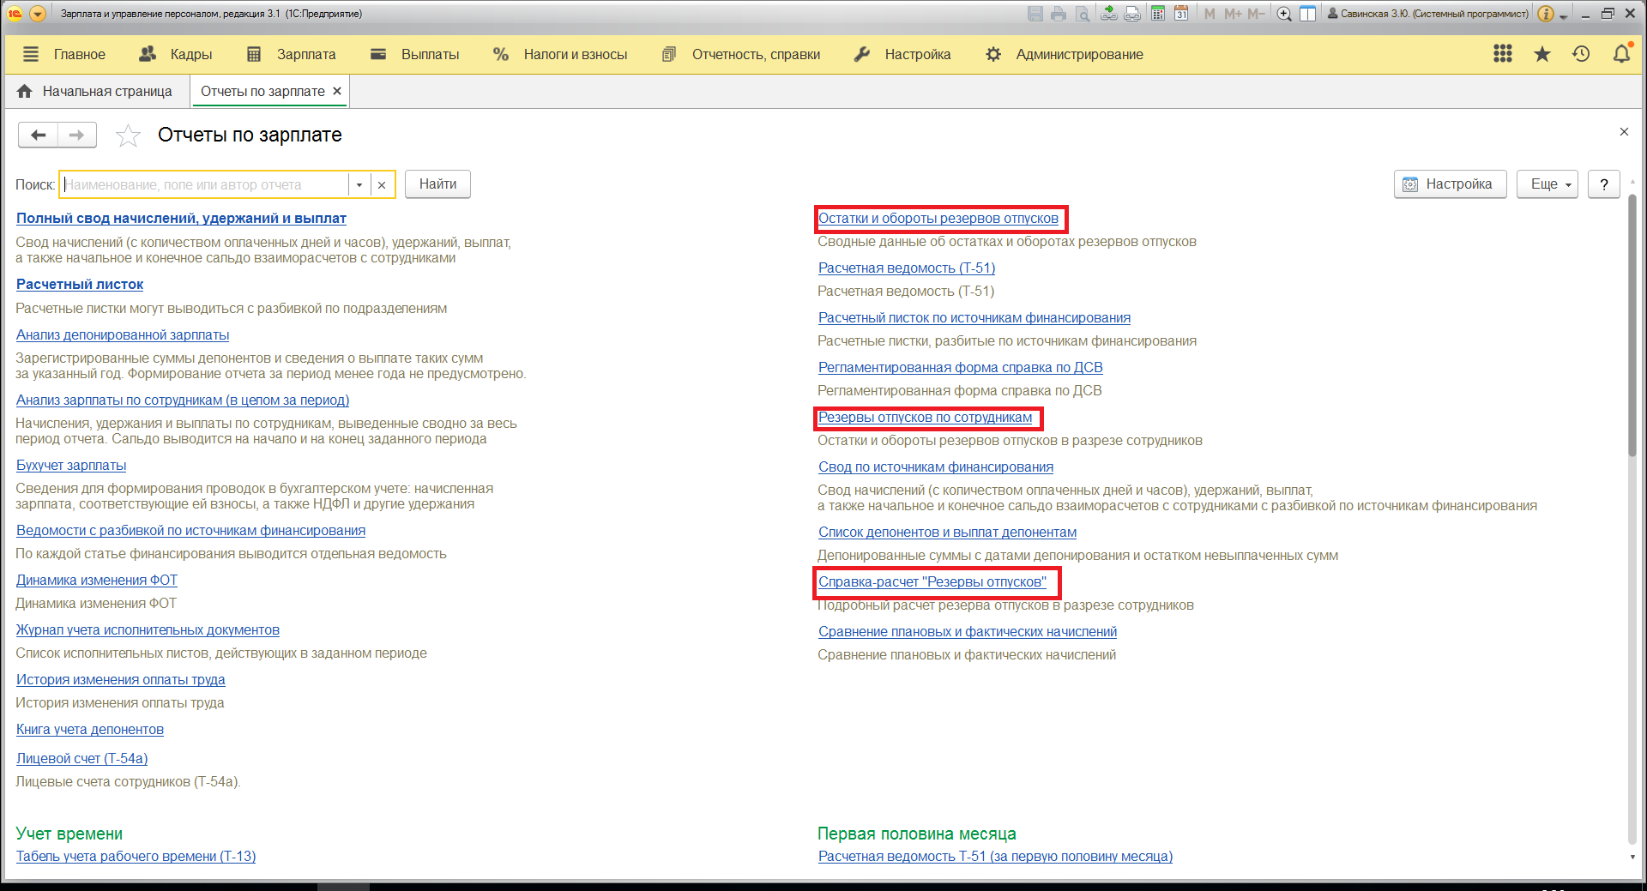Open the Еще dropdown menu
The width and height of the screenshot is (1647, 891).
coord(1547,184)
